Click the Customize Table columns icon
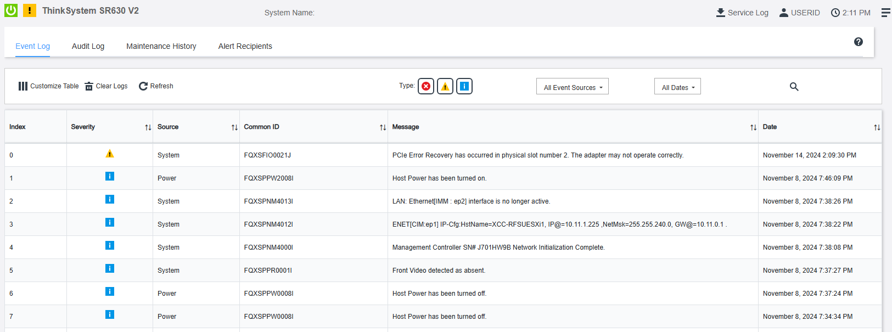Screen dimensions: 892x332 coord(23,86)
